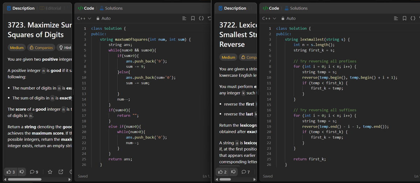The height and width of the screenshot is (183, 420).
Task: Open Description tab in problem 3722 panel
Action: coord(232,8)
